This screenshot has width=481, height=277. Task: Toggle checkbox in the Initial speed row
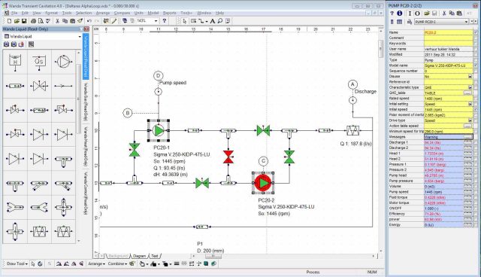(476, 109)
